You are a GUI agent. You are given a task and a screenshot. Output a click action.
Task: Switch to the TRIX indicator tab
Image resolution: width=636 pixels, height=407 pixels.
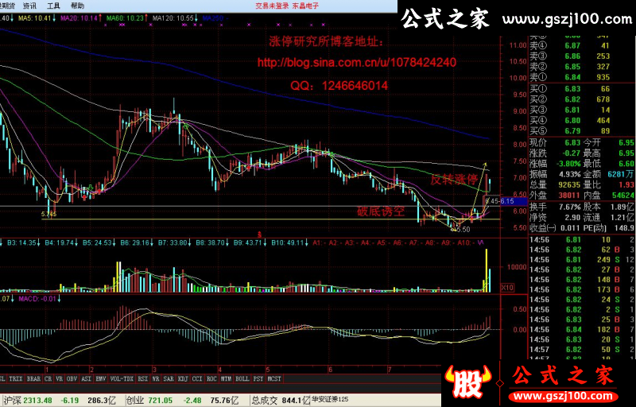pyautogui.click(x=16, y=378)
